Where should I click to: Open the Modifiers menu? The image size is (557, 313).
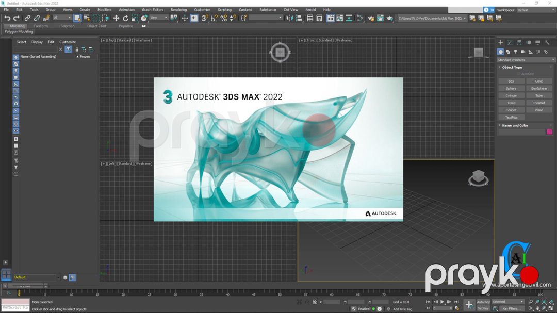(104, 10)
